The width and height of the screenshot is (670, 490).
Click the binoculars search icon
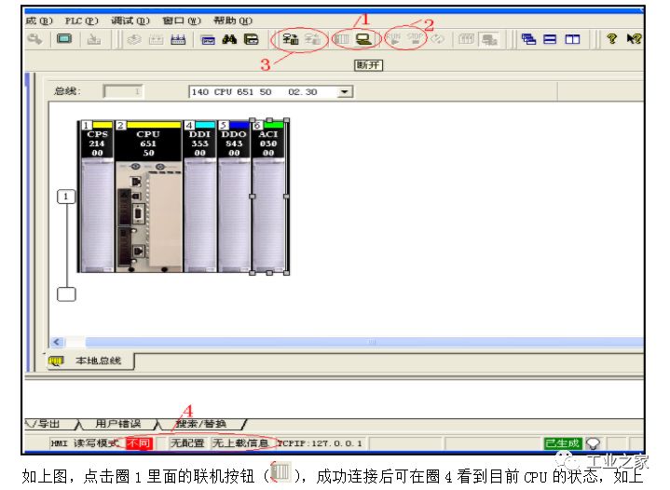[229, 39]
